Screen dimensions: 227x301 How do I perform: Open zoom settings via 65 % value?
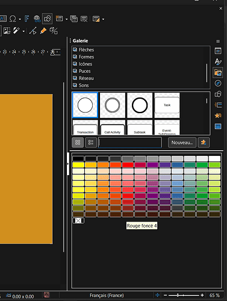pos(214,296)
